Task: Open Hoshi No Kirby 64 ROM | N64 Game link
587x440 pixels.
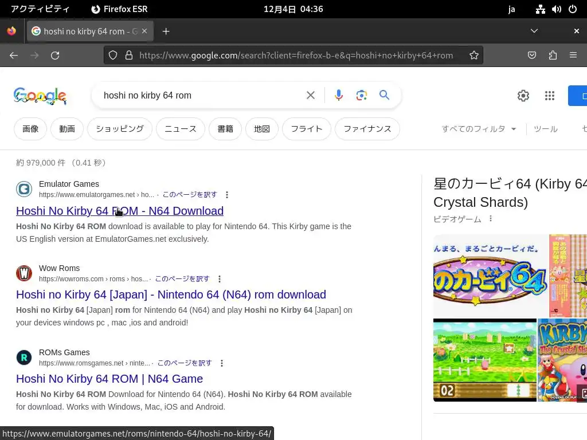Action: (109, 379)
